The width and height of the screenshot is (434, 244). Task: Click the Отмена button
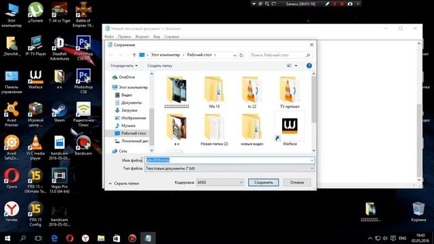pos(297,182)
